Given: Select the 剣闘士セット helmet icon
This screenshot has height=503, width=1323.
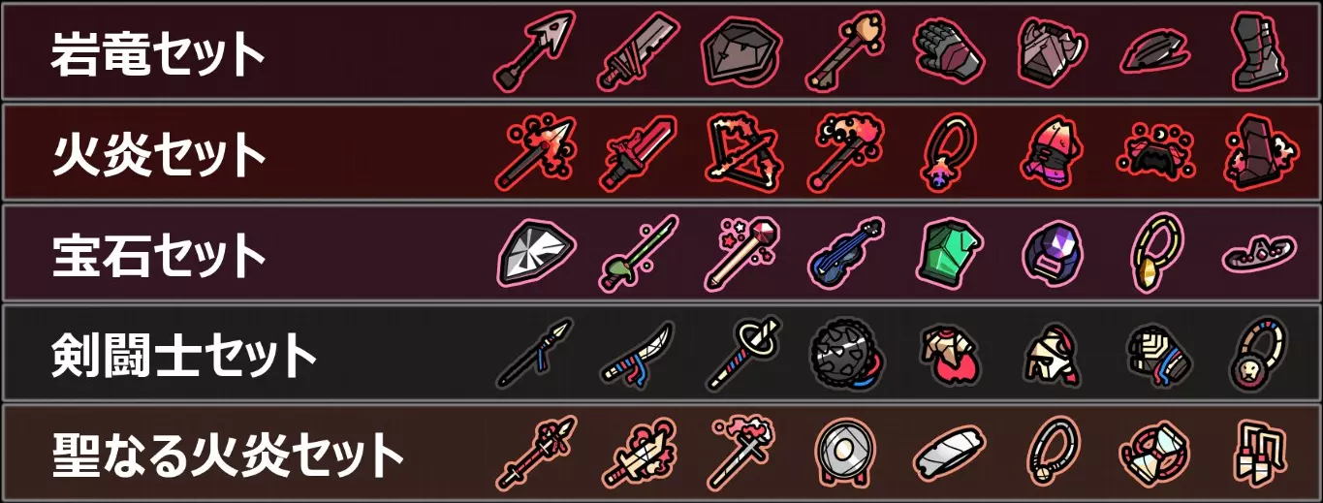Looking at the screenshot, I should [x=1053, y=356].
